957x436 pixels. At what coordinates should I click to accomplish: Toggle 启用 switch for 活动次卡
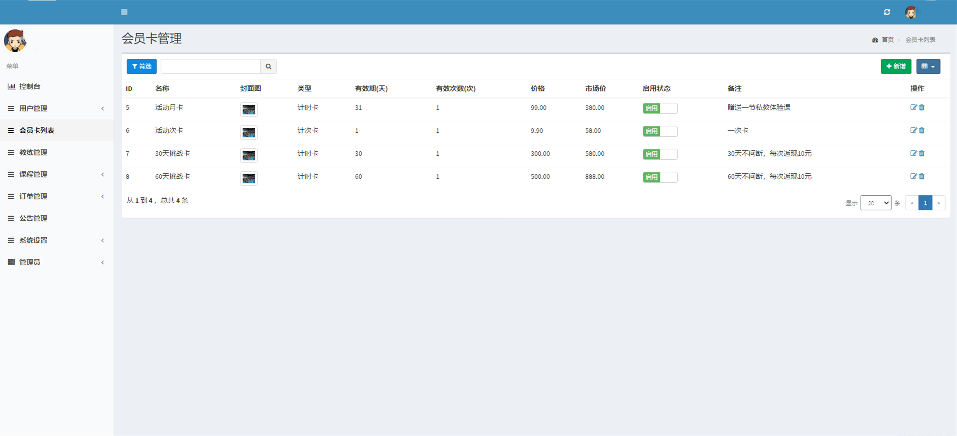660,131
